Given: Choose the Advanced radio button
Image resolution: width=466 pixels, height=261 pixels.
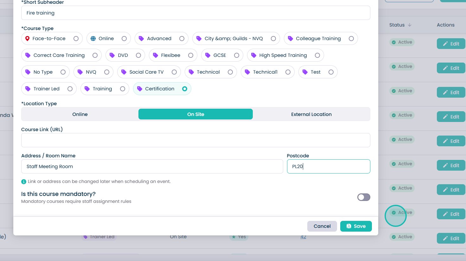Looking at the screenshot, I should pos(182,39).
